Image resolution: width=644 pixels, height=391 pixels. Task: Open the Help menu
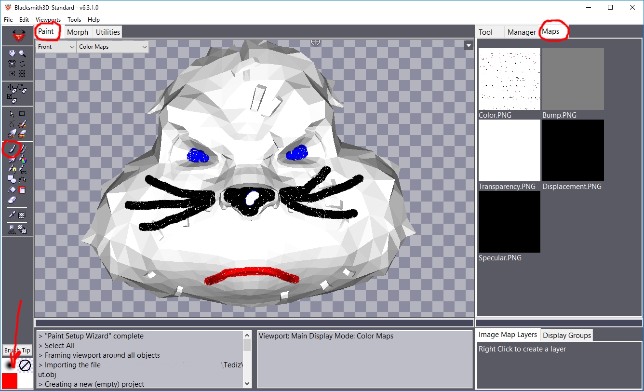(94, 20)
